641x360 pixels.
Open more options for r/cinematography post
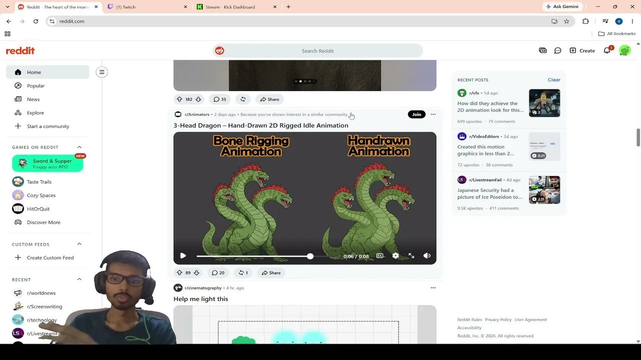point(433,288)
